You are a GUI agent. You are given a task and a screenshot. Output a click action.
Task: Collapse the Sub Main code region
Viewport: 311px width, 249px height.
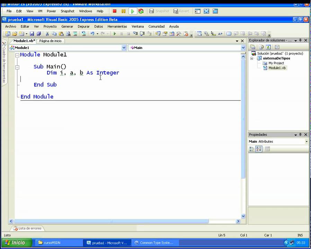tap(17, 67)
